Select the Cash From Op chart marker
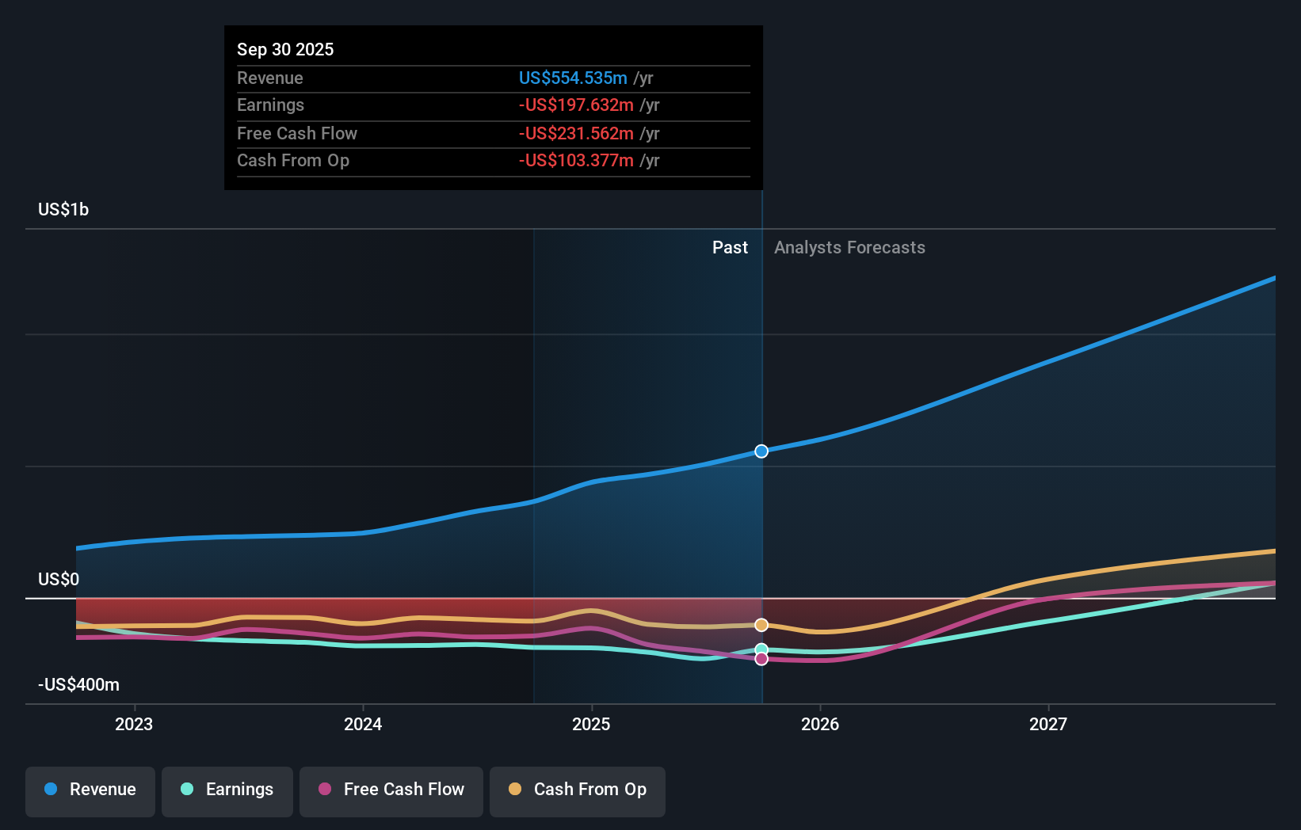 coord(761,624)
